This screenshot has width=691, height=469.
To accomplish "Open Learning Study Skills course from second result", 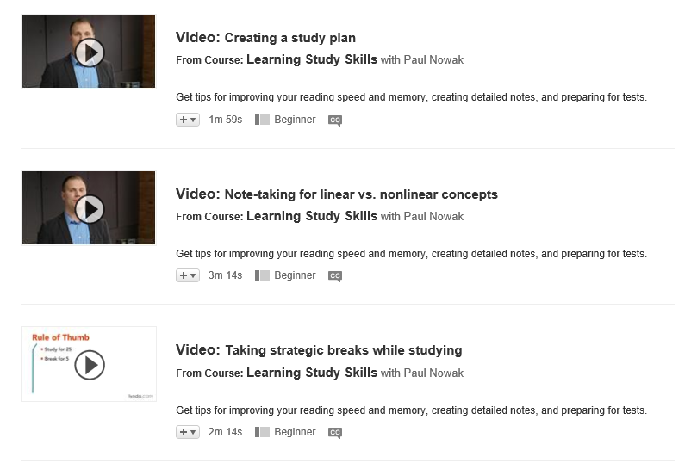I will pyautogui.click(x=312, y=216).
